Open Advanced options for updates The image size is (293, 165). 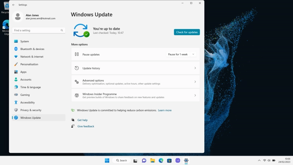coord(135,82)
